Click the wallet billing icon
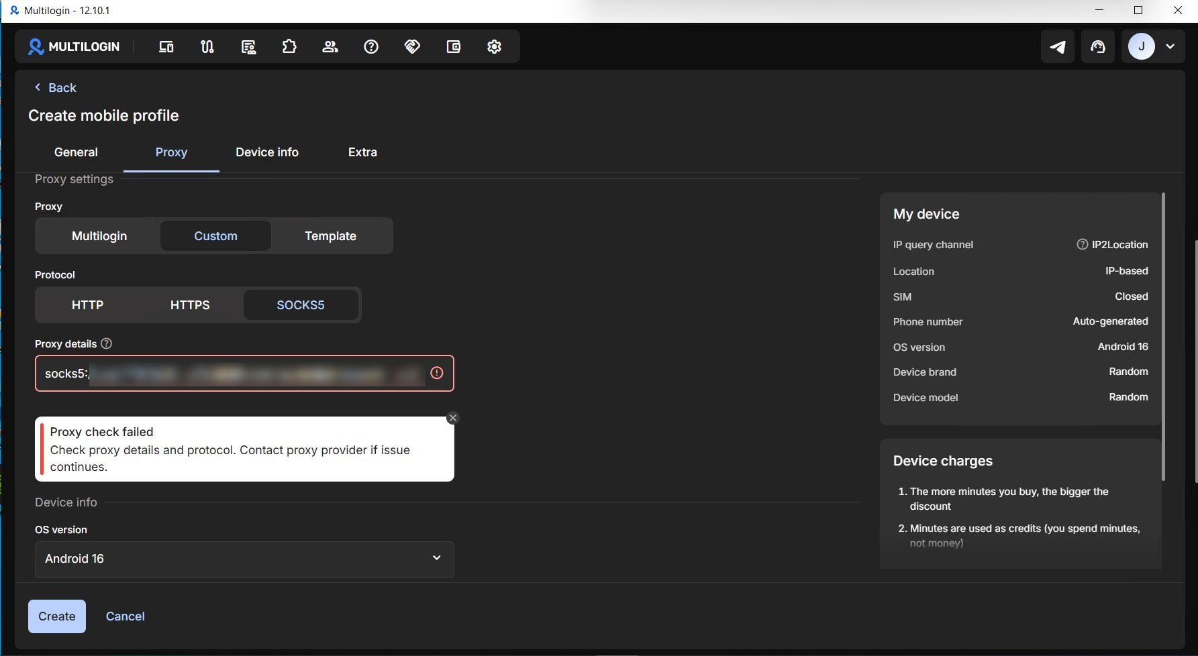Image resolution: width=1198 pixels, height=656 pixels. 454,46
